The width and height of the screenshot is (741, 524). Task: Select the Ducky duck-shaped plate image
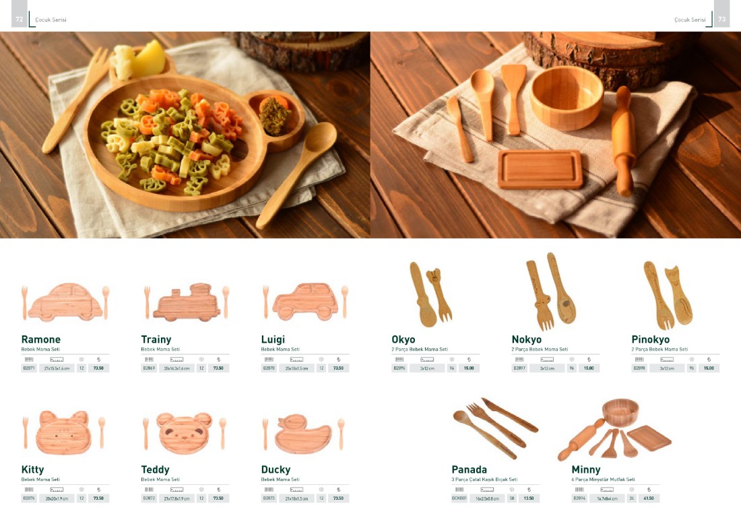coord(303,434)
